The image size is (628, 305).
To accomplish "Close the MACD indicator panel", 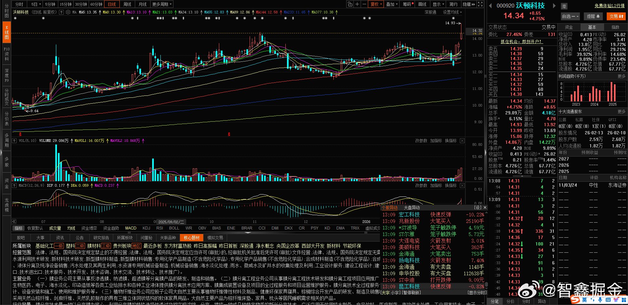I will click(462, 185).
